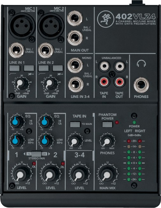Toggle channel 1 instrument switch
This screenshot has width=161, height=208.
click(x=29, y=68)
